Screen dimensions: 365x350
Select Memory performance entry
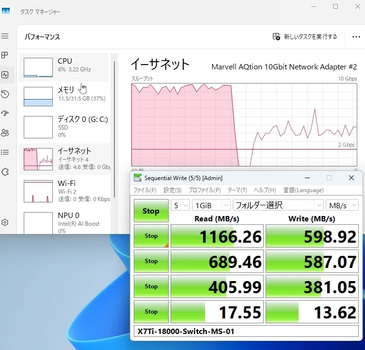point(64,96)
